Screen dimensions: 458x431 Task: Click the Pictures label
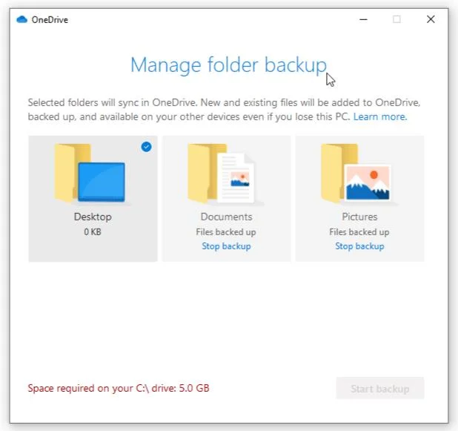(359, 217)
